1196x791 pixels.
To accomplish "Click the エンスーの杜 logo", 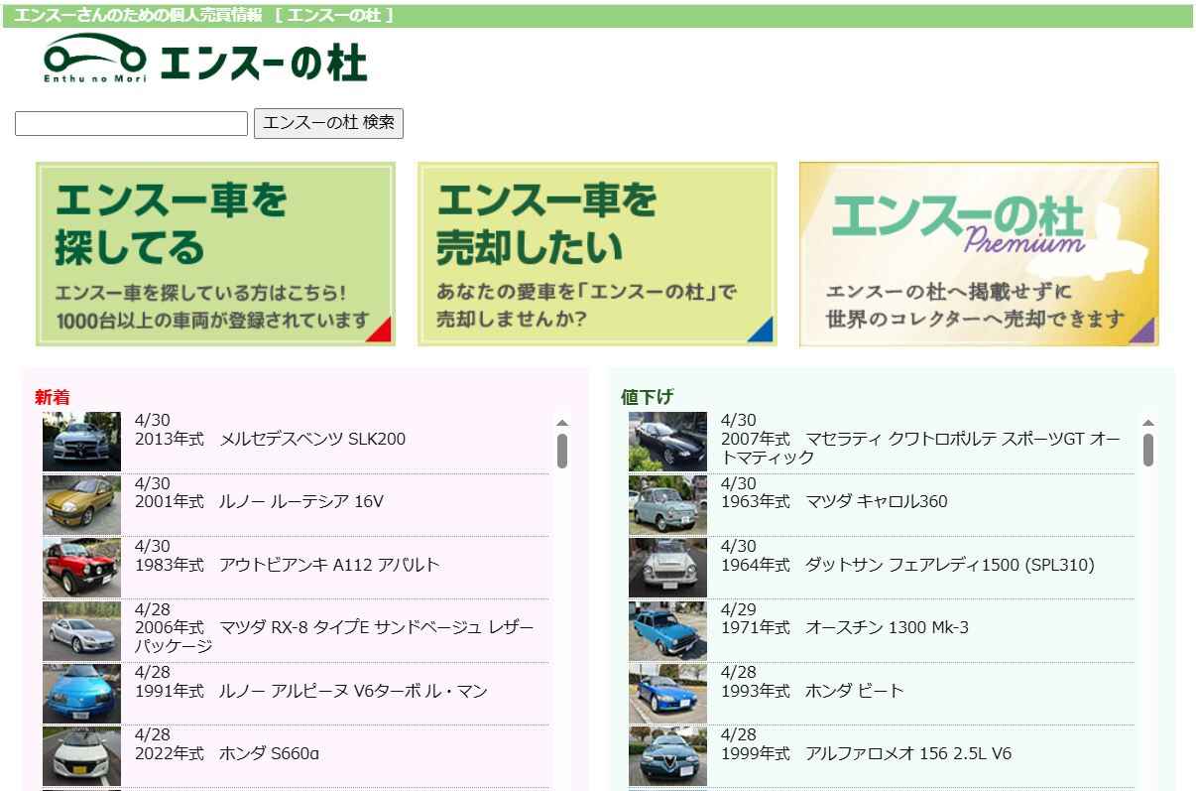I will [205, 60].
